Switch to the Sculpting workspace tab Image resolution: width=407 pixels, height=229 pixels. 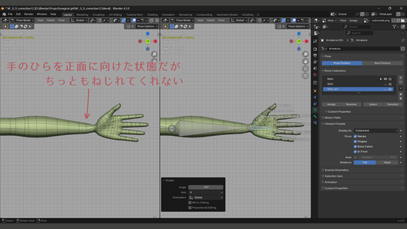pos(98,15)
